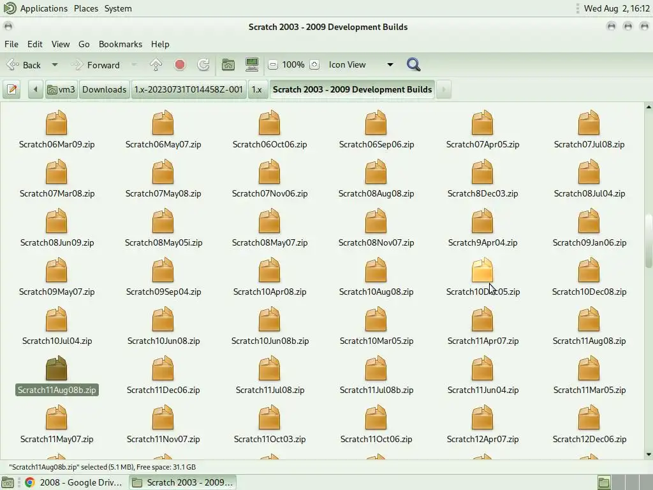This screenshot has height=490, width=653.
Task: Open the Home folder icon
Action: click(x=228, y=64)
